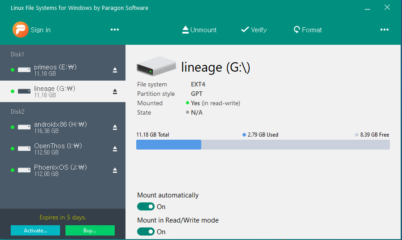The width and height of the screenshot is (402, 240).
Task: Verify the lineage volume
Action: (x=254, y=30)
